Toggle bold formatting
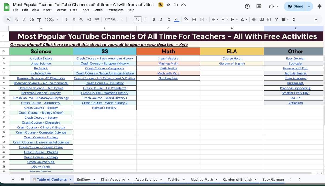325x186 pixels. click(154, 19)
